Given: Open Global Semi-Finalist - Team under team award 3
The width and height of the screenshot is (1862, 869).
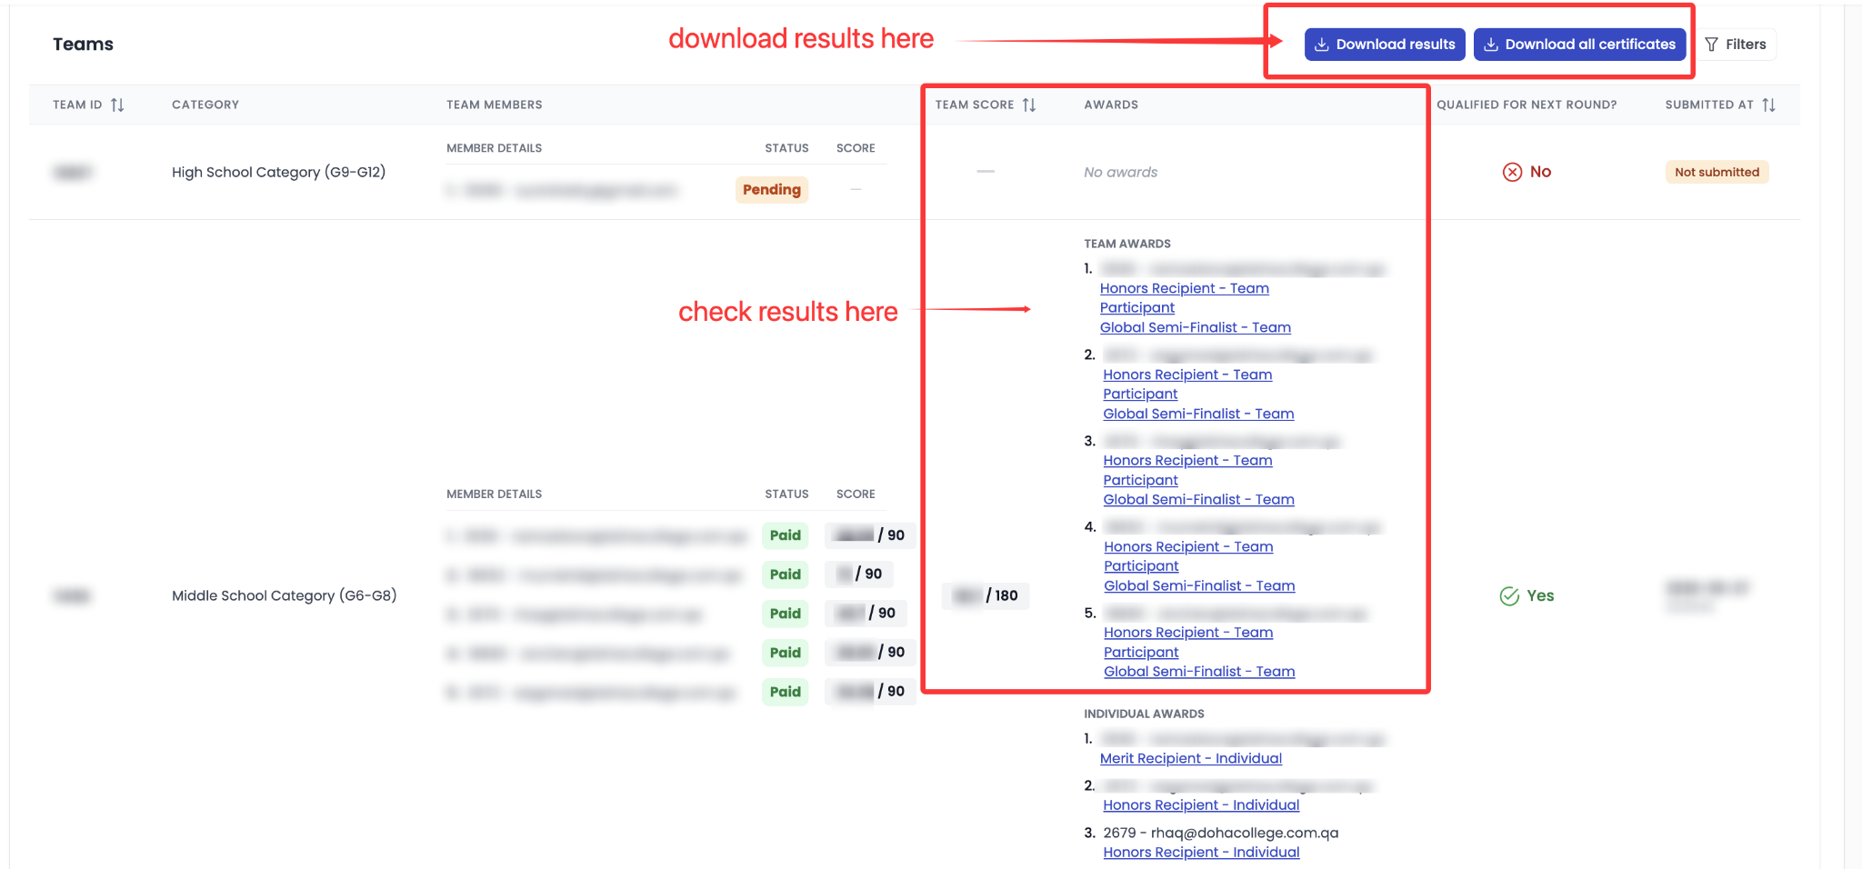Looking at the screenshot, I should coord(1198,500).
